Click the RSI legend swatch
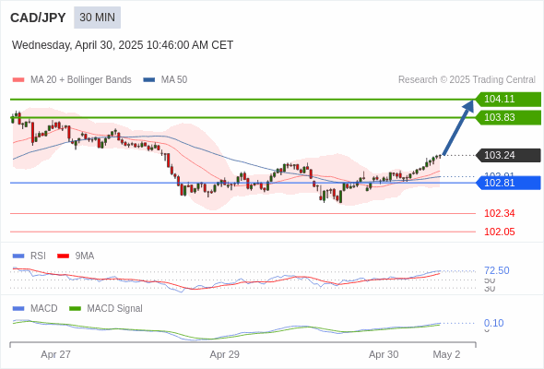This screenshot has width=544, height=369. pos(18,256)
